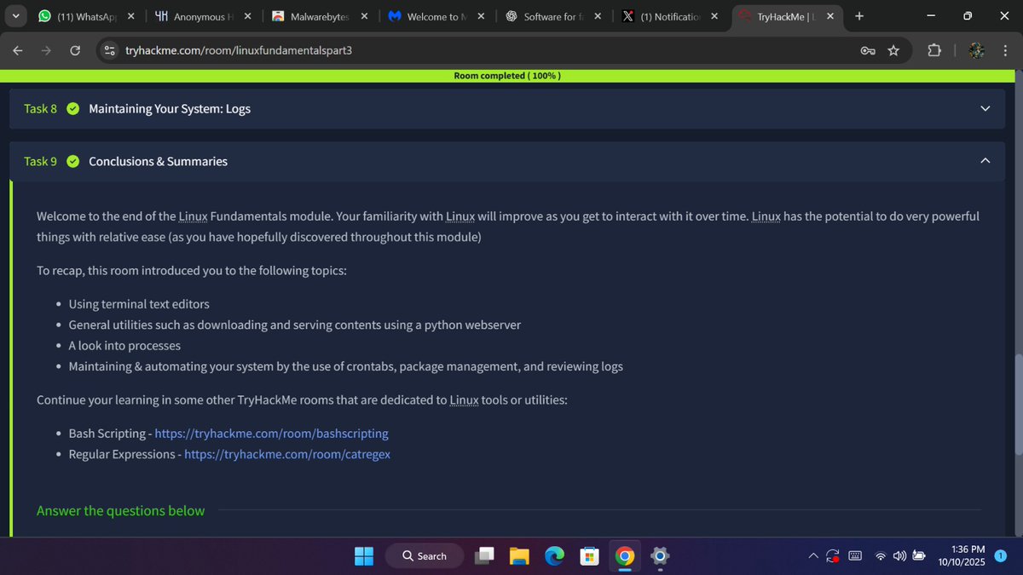The height and width of the screenshot is (575, 1023).
Task: Go forward to the next page
Action: pos(46,50)
